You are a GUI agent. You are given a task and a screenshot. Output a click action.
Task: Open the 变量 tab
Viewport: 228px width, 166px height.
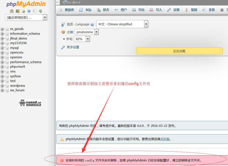pos(209,10)
